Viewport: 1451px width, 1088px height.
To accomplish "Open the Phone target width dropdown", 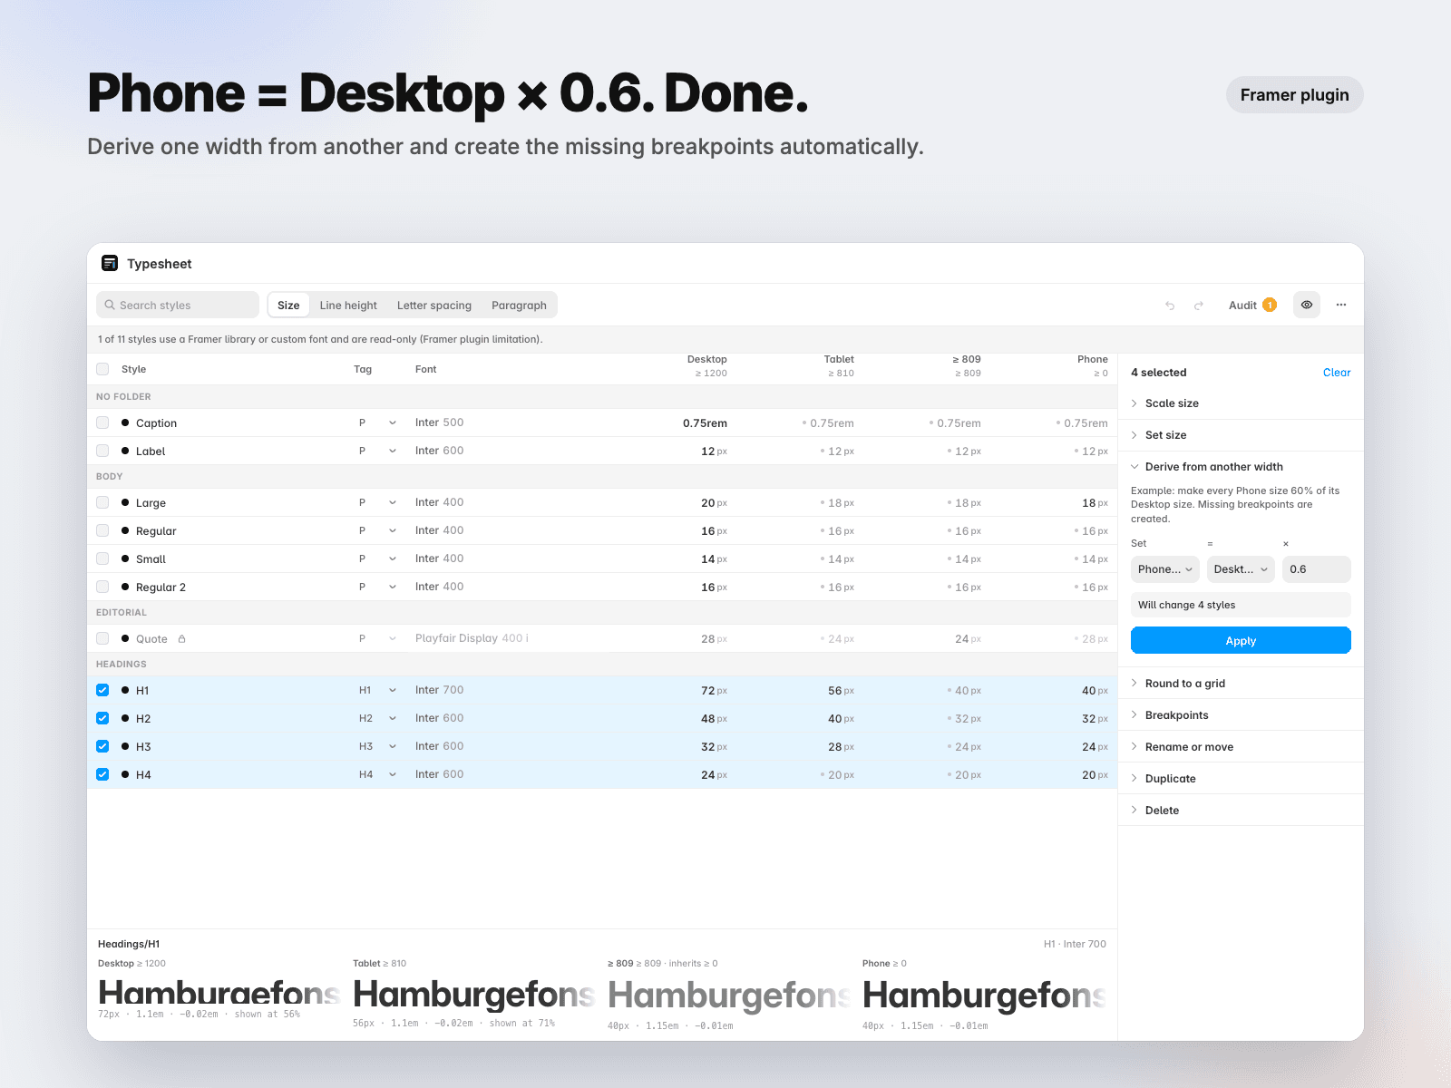I will coord(1165,569).
